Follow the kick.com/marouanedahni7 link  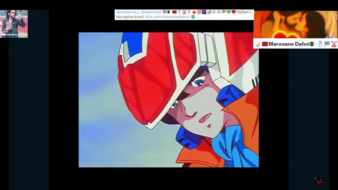(168, 17)
